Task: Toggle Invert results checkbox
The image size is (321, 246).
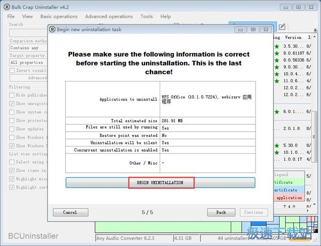Action: (12, 71)
